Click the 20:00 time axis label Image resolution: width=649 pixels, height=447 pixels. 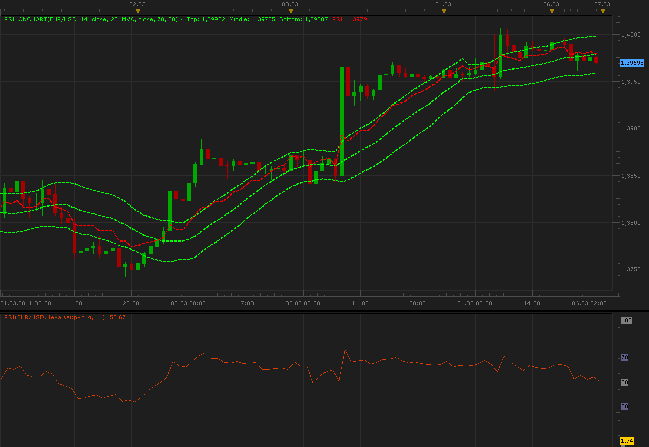pyautogui.click(x=418, y=303)
